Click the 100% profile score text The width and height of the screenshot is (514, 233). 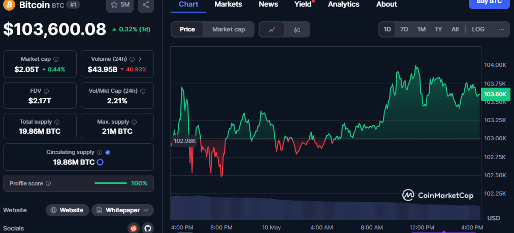(x=139, y=183)
